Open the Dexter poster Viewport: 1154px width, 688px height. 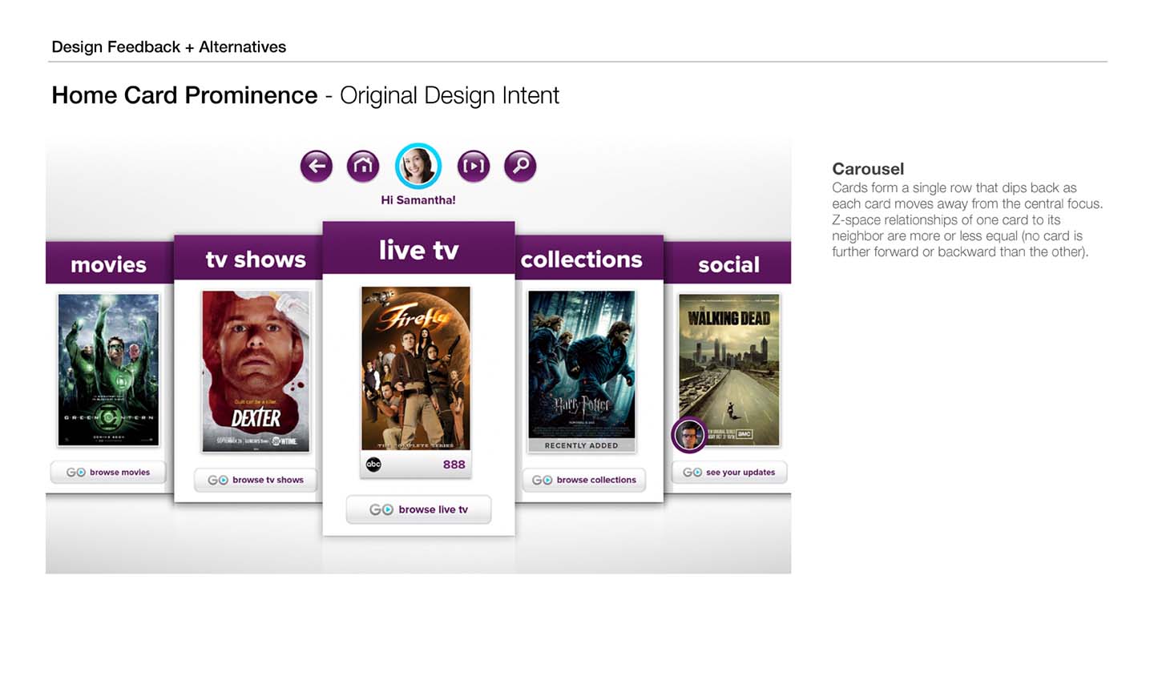click(256, 372)
